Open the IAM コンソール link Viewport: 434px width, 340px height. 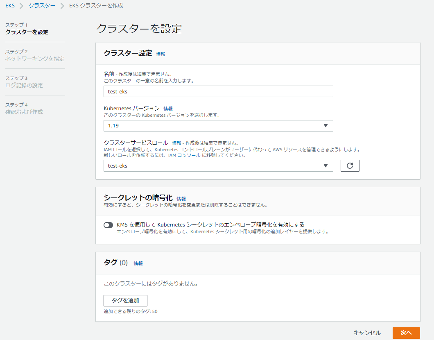point(180,155)
